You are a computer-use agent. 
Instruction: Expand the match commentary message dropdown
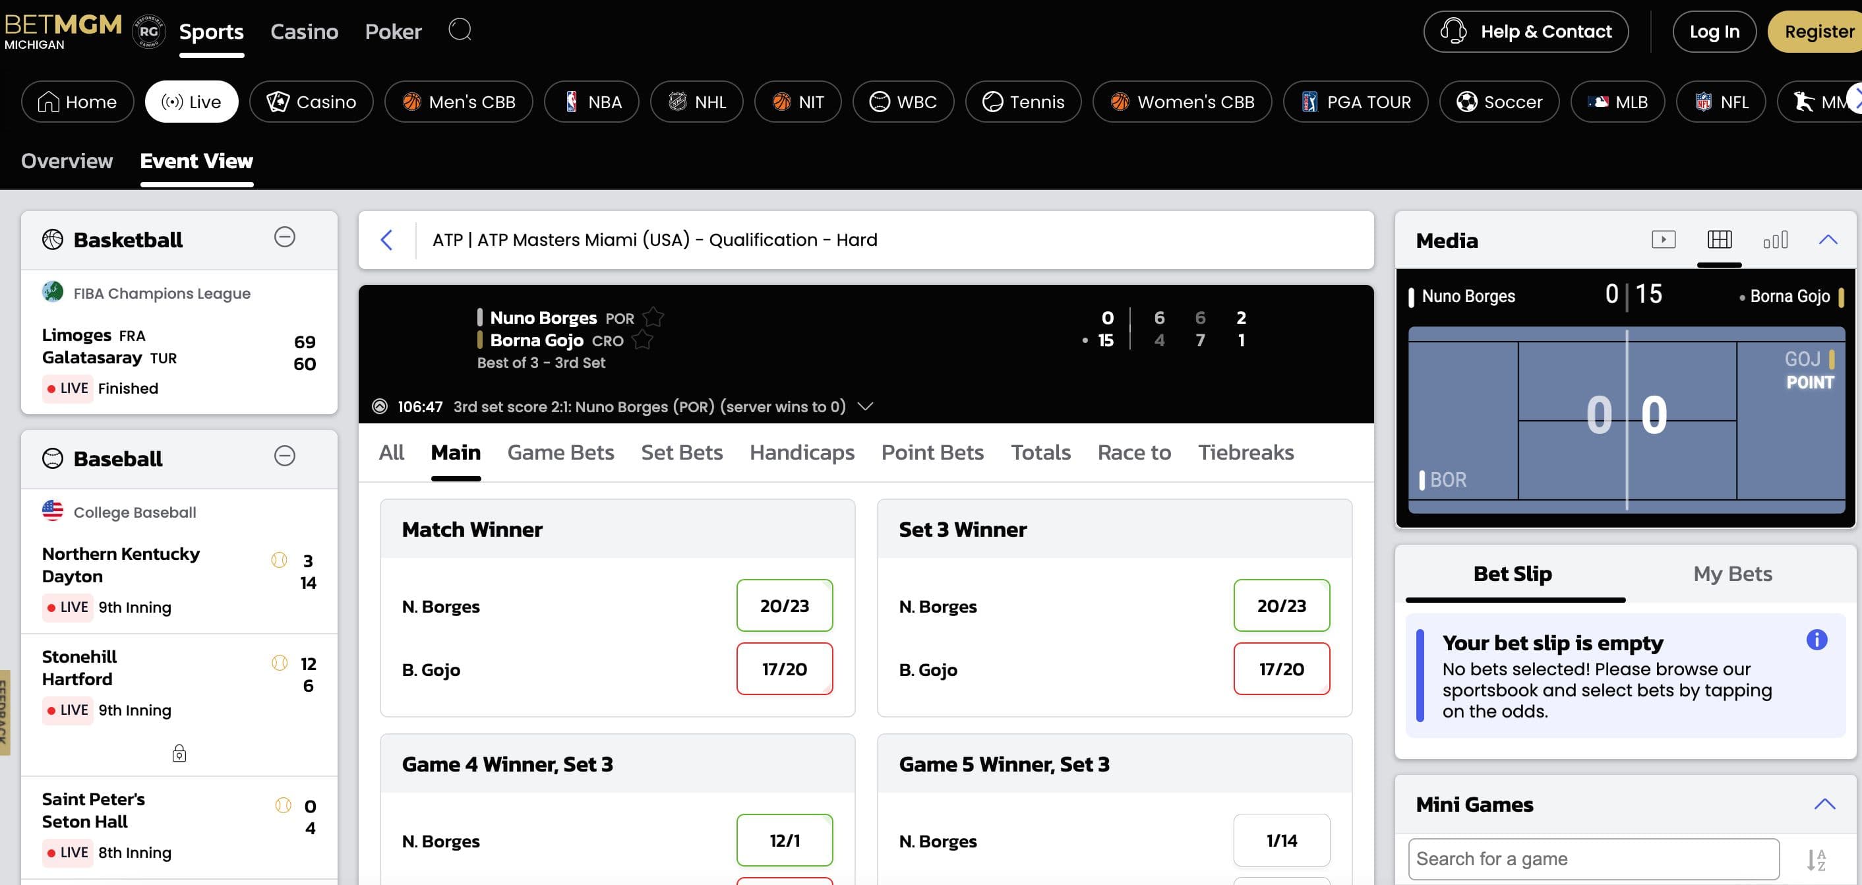coord(864,406)
